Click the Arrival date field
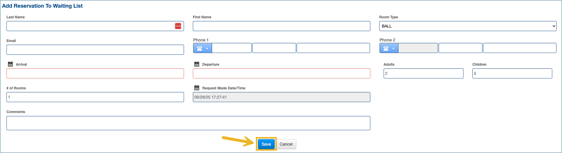Screen dimensions: 562x153 (95, 73)
